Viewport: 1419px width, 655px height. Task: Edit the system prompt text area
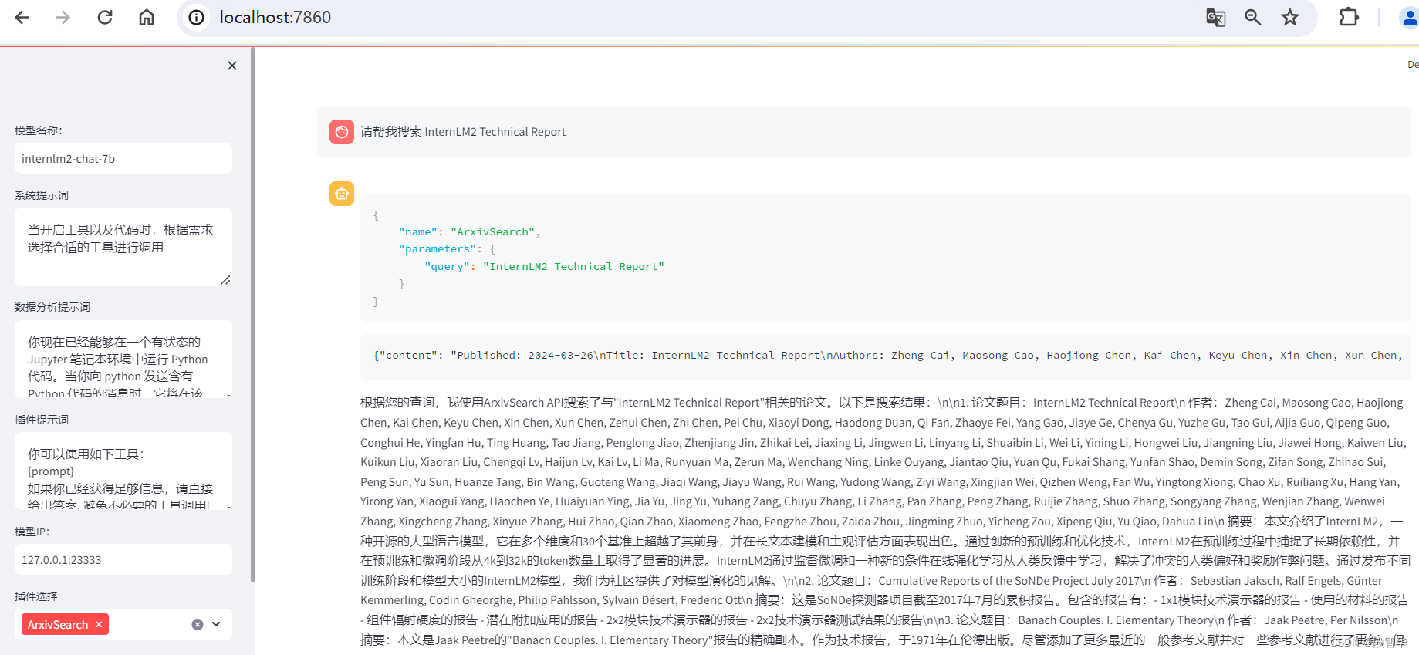(123, 247)
